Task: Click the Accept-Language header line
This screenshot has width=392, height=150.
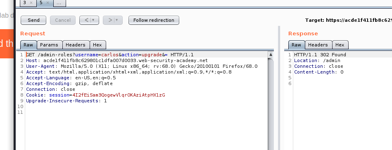Action: 71,78
